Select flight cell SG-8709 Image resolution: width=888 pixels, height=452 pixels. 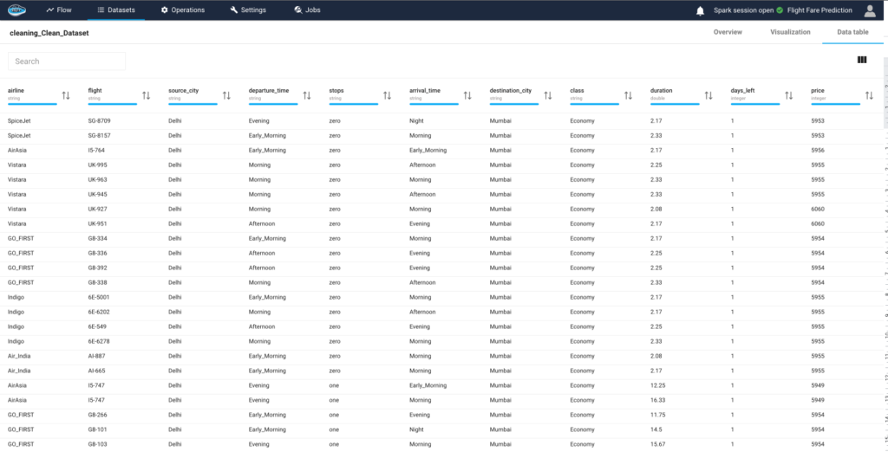100,121
